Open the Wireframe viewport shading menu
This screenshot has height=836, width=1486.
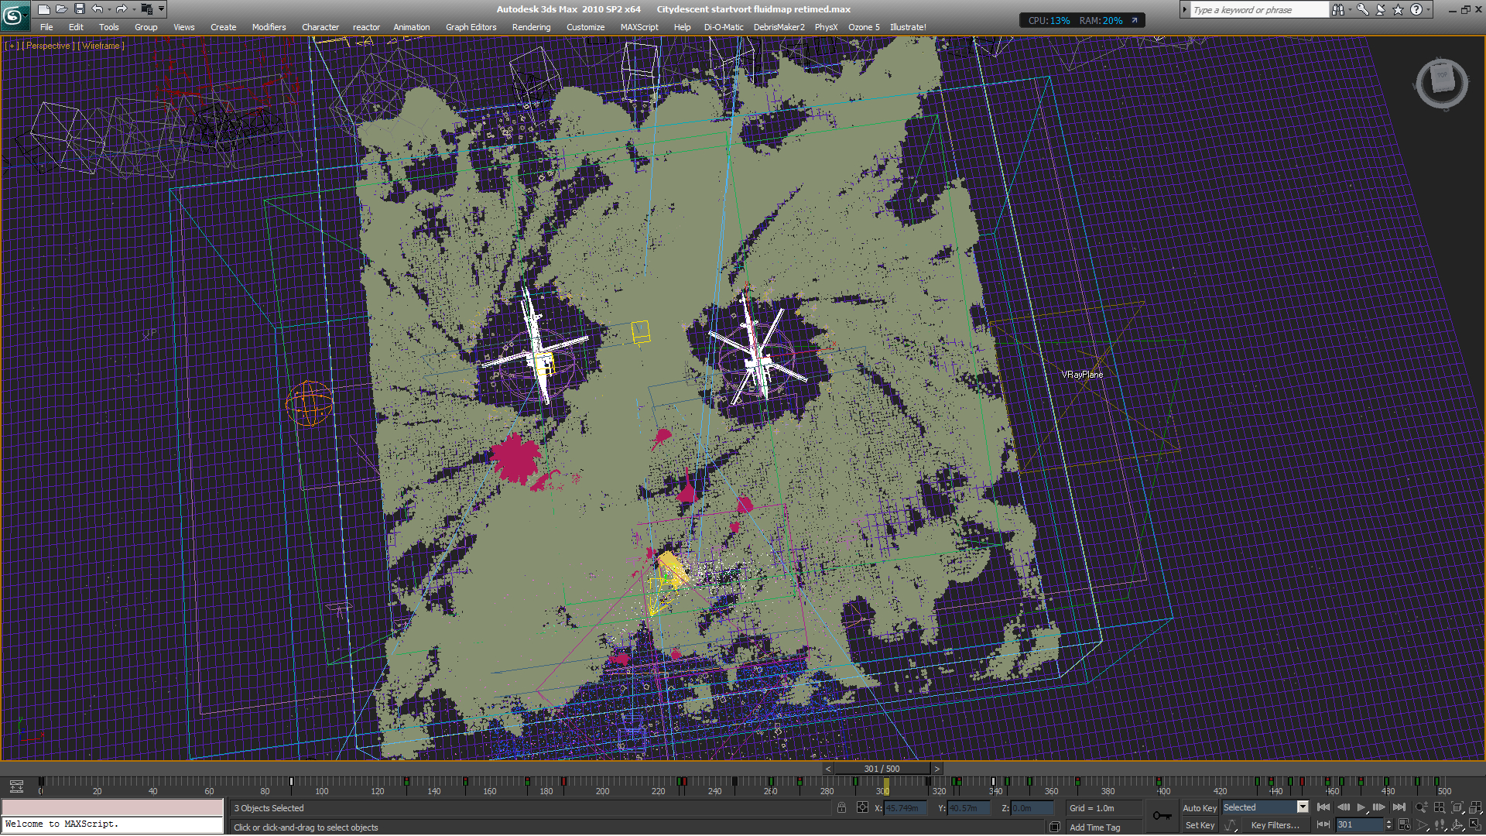pyautogui.click(x=101, y=46)
